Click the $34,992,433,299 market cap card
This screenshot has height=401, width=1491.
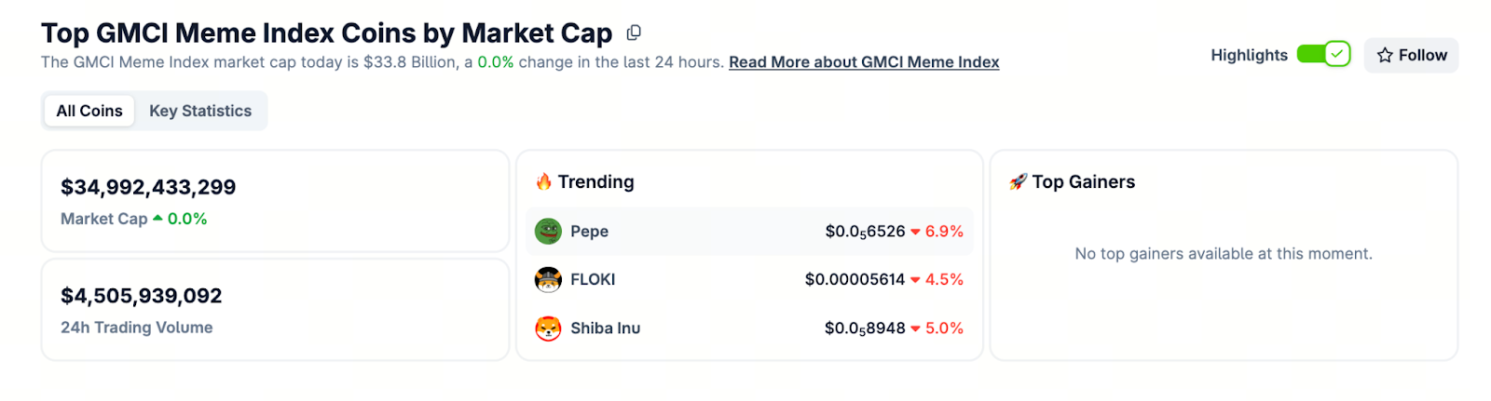(x=275, y=201)
